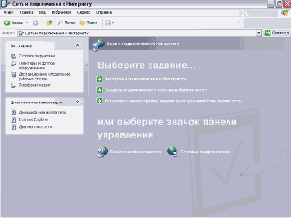Select Настройка подключения к Интернету task
291x218 pixels.
(145, 79)
